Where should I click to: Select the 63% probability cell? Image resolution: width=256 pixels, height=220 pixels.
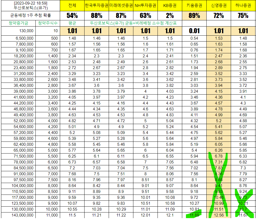(145, 16)
